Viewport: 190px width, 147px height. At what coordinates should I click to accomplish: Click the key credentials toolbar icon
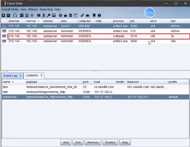tap(49, 15)
